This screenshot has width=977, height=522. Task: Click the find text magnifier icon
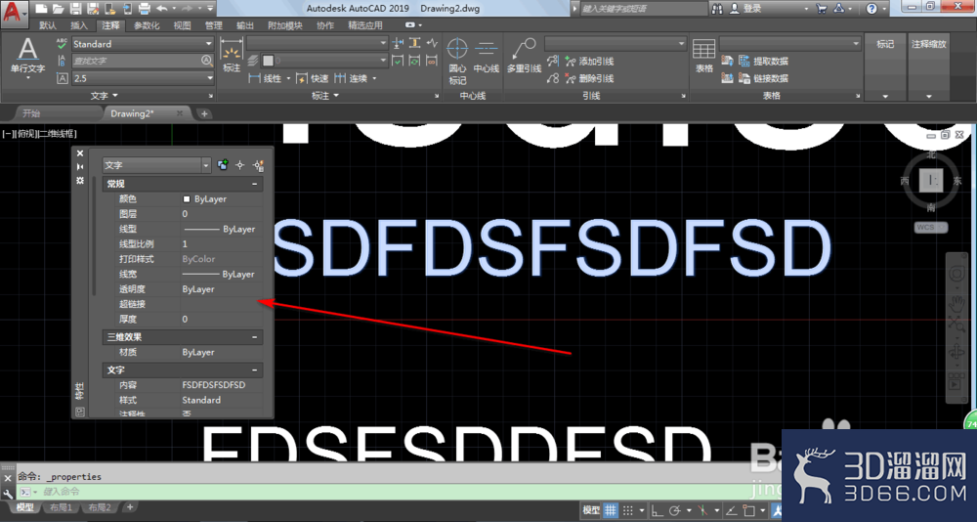pyautogui.click(x=207, y=61)
